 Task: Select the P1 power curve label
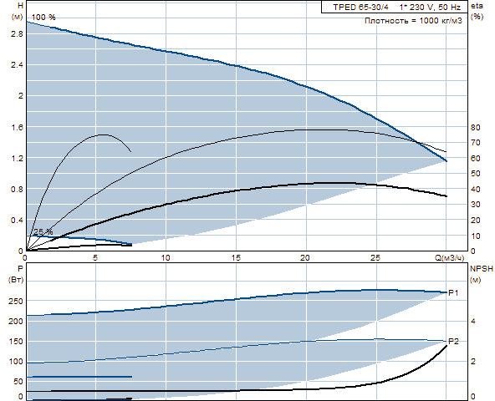pyautogui.click(x=453, y=293)
